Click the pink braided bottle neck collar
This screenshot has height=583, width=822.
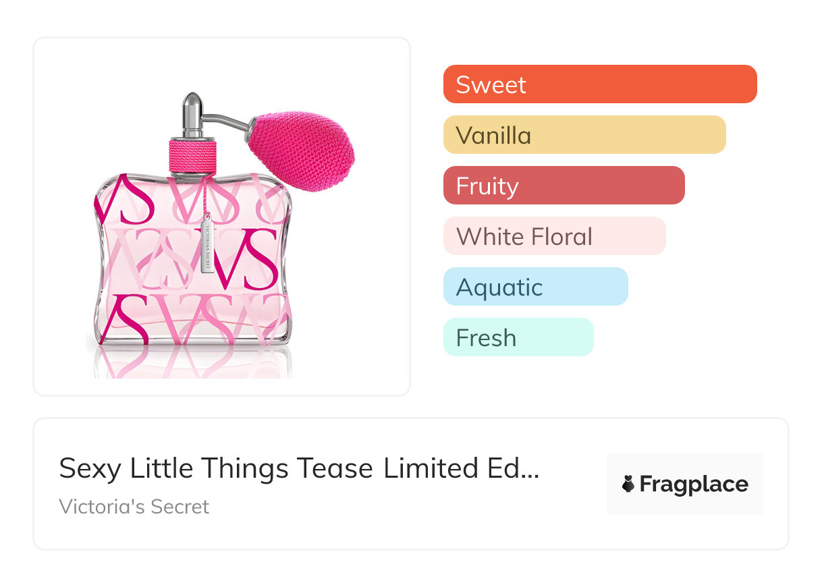tap(192, 157)
